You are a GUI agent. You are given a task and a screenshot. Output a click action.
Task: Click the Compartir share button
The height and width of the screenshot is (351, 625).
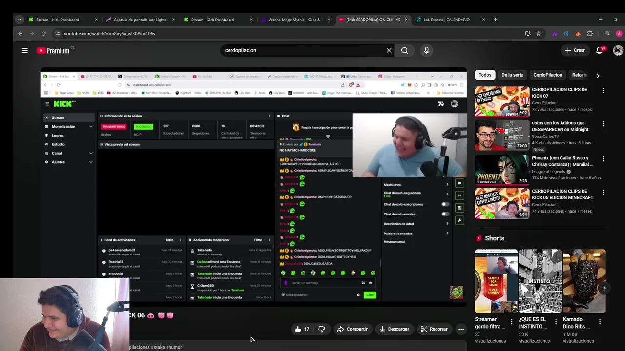click(352, 329)
